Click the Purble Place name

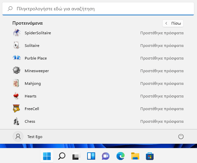(36, 58)
